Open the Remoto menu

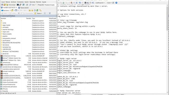point(39,2)
